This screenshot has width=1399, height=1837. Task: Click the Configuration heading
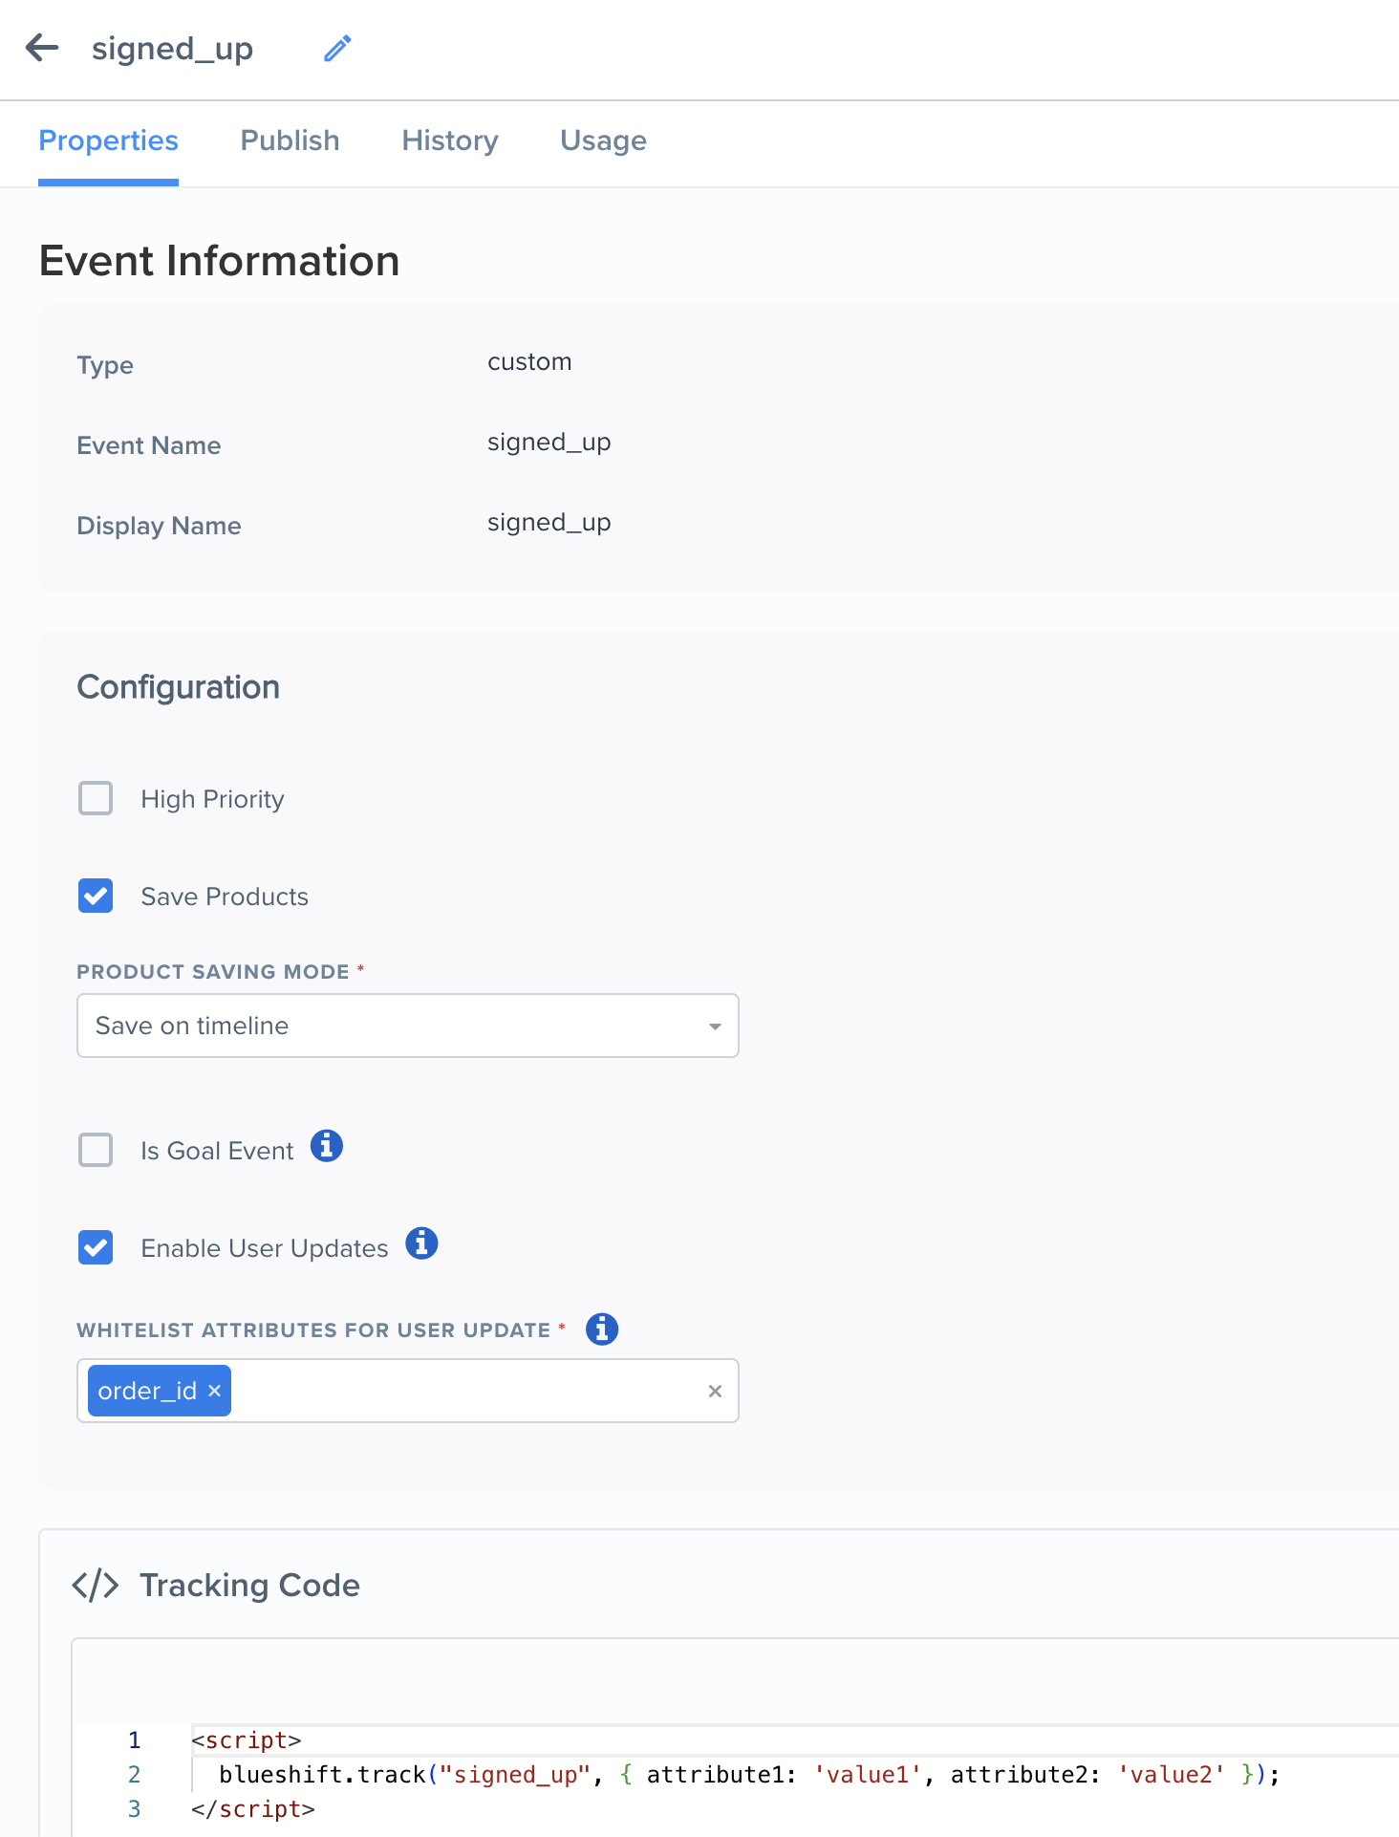click(178, 687)
